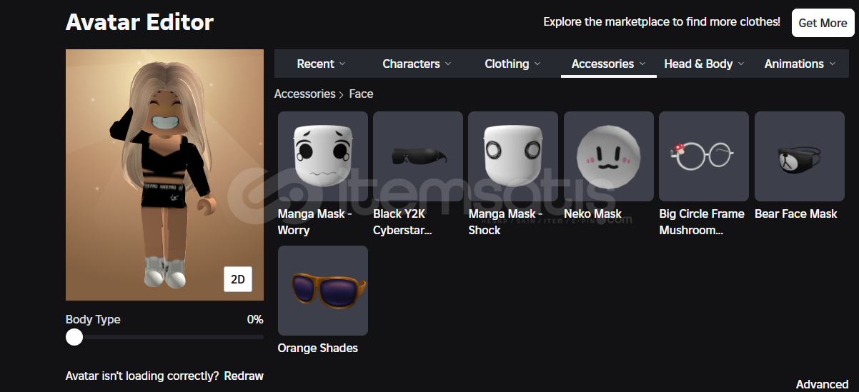Click the Bear Face Mask name text
859x392 pixels.
796,213
